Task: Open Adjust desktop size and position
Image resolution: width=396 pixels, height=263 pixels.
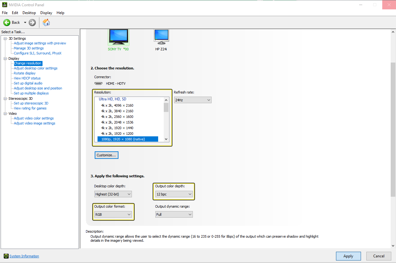Action: (x=38, y=88)
